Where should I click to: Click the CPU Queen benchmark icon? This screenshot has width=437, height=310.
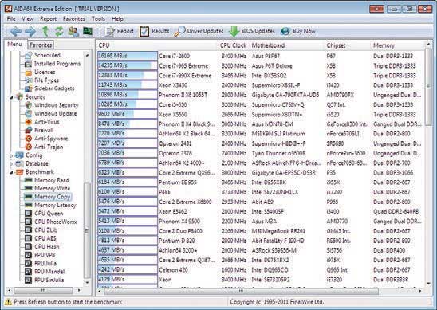click(x=28, y=214)
